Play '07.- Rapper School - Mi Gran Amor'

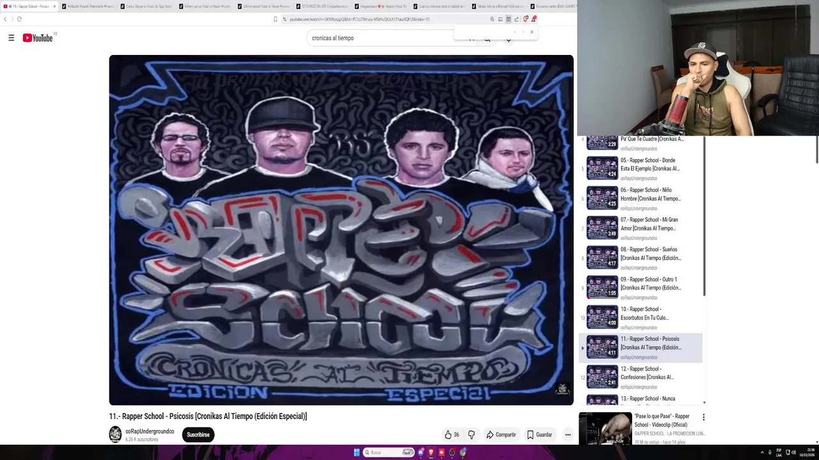640,228
